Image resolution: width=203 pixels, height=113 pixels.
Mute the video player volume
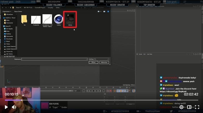point(14,107)
